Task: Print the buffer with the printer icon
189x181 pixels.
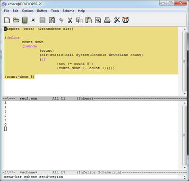Action: (107, 20)
